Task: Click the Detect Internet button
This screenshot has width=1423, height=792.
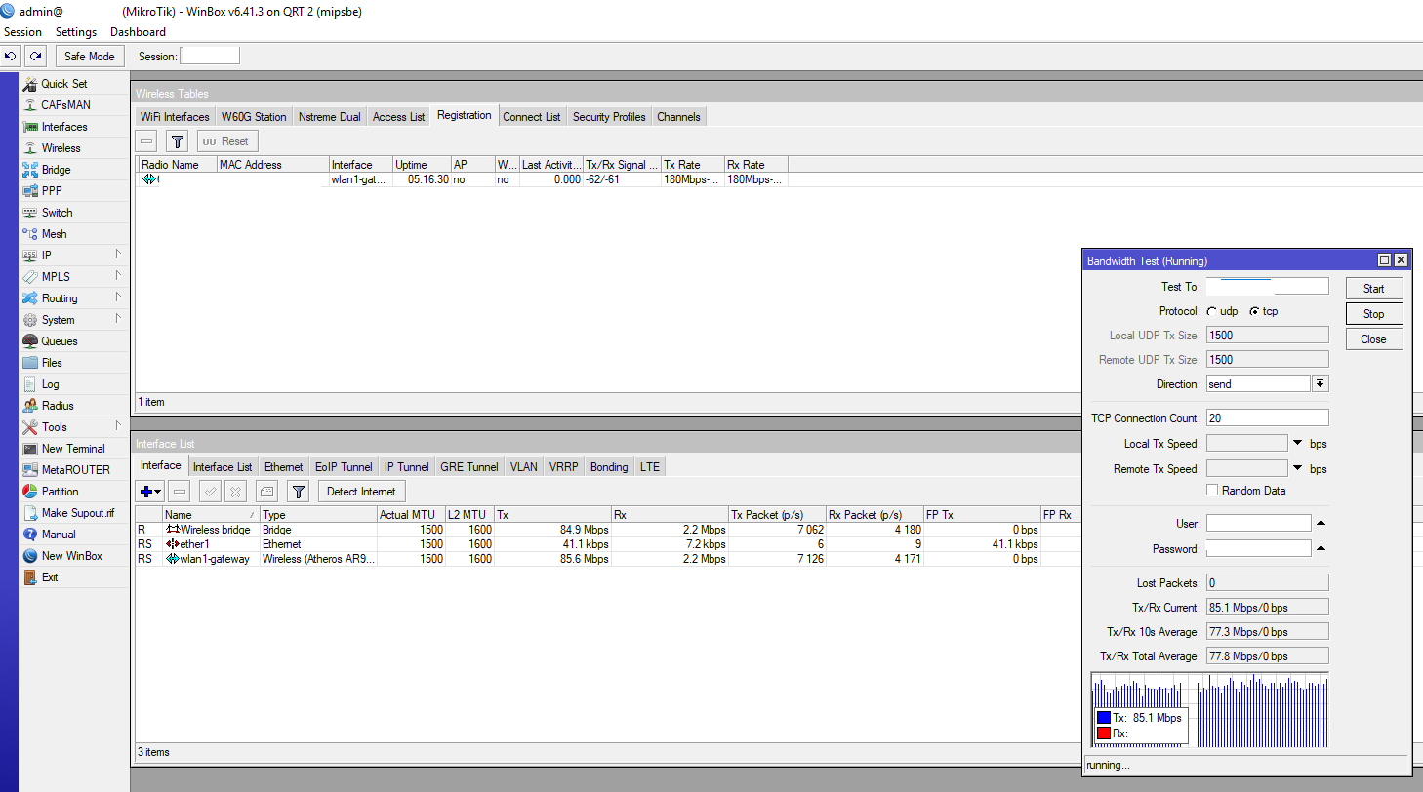Action: point(361,492)
